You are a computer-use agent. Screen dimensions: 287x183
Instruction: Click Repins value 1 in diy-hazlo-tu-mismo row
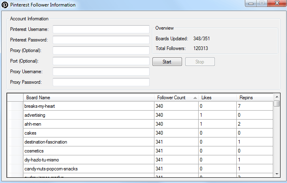tap(255, 160)
